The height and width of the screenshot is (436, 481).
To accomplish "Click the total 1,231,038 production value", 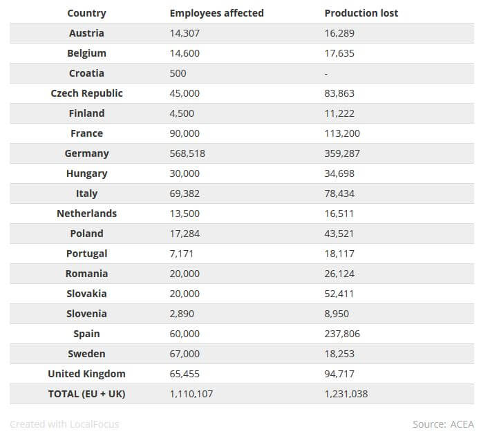I will click(x=346, y=394).
